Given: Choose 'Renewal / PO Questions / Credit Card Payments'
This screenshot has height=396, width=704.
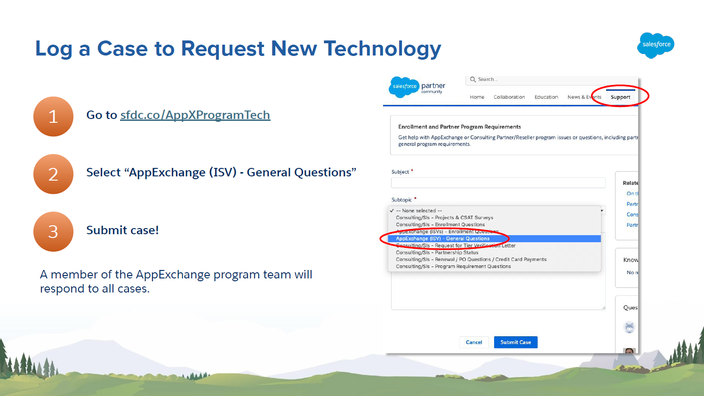Looking at the screenshot, I should [x=495, y=260].
